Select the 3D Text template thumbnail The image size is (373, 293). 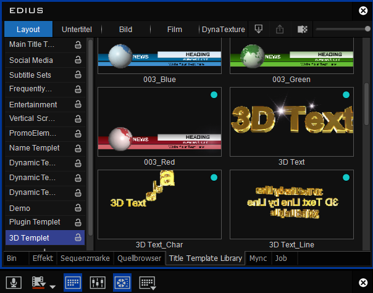[291, 122]
